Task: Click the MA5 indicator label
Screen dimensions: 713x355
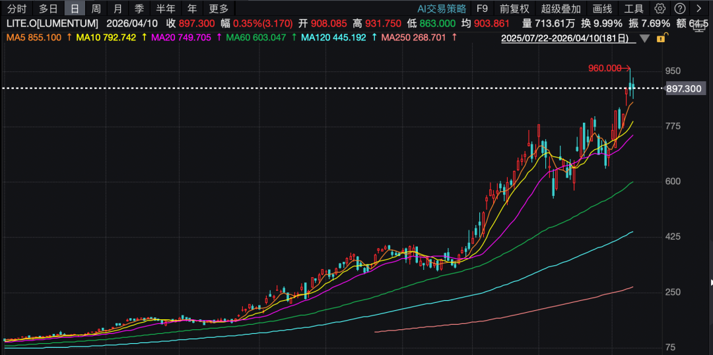Action: [33, 38]
